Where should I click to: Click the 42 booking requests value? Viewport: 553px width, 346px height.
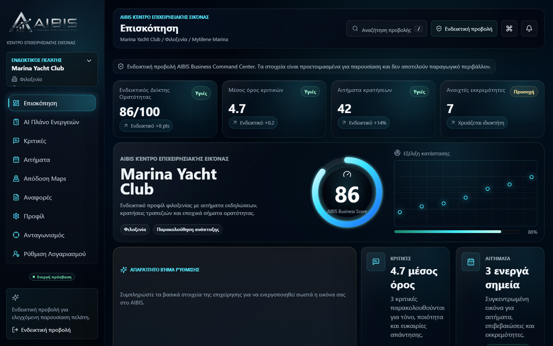[344, 109]
